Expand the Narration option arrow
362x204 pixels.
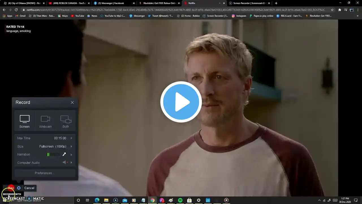point(71,155)
